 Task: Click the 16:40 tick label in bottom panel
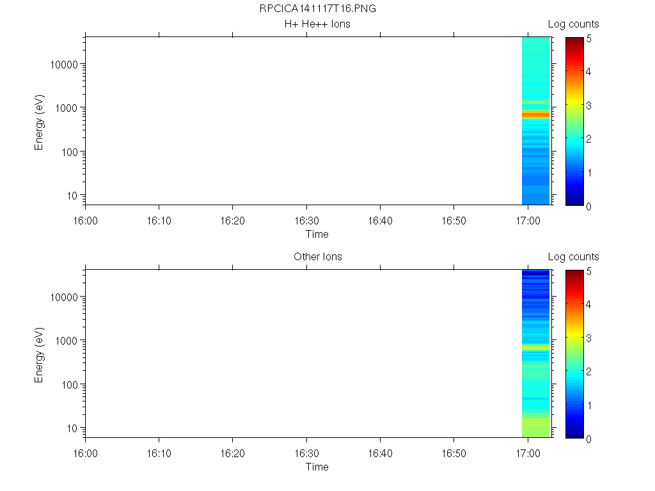click(380, 453)
